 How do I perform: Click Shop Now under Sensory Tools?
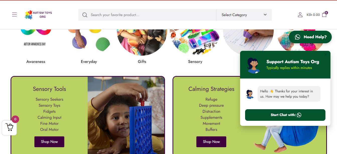point(49,142)
